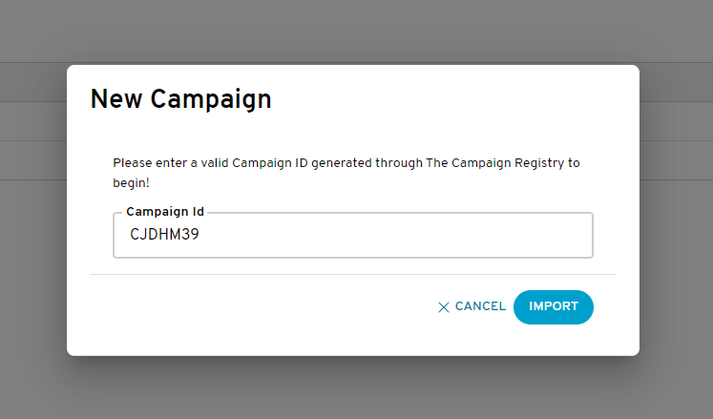This screenshot has width=713, height=419.
Task: Dismiss dialog via dimmed backdrop below it
Action: click(x=353, y=389)
